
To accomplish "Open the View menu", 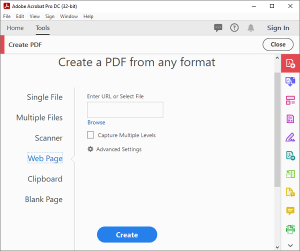I will click(x=34, y=16).
